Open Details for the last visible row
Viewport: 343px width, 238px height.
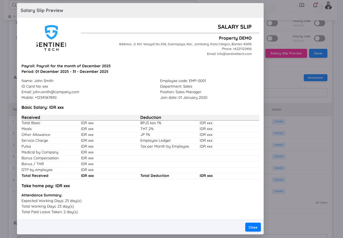[279, 191]
